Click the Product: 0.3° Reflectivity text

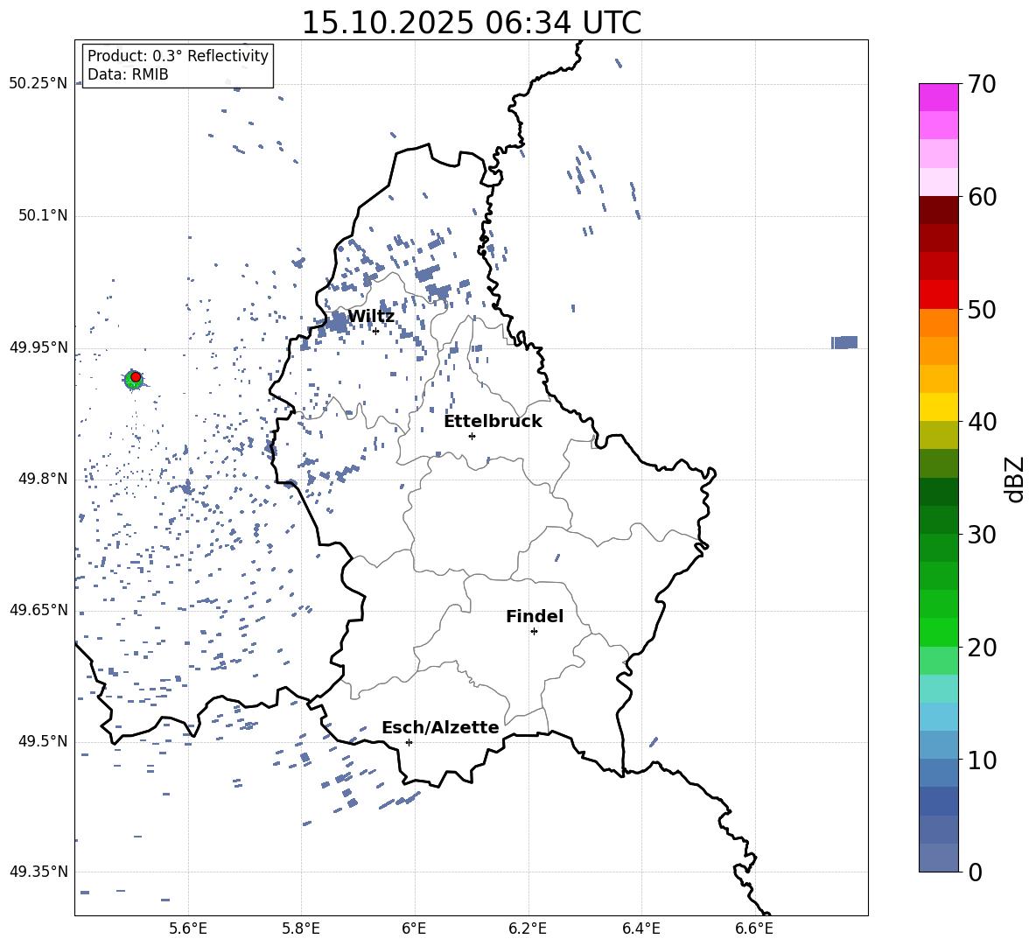[178, 56]
